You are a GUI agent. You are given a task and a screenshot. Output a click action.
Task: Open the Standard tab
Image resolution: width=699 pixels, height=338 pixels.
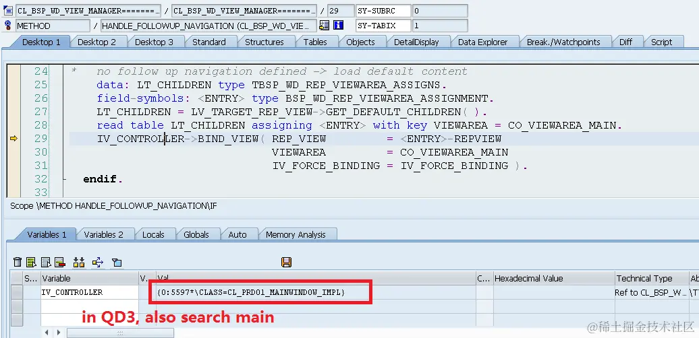pos(208,42)
